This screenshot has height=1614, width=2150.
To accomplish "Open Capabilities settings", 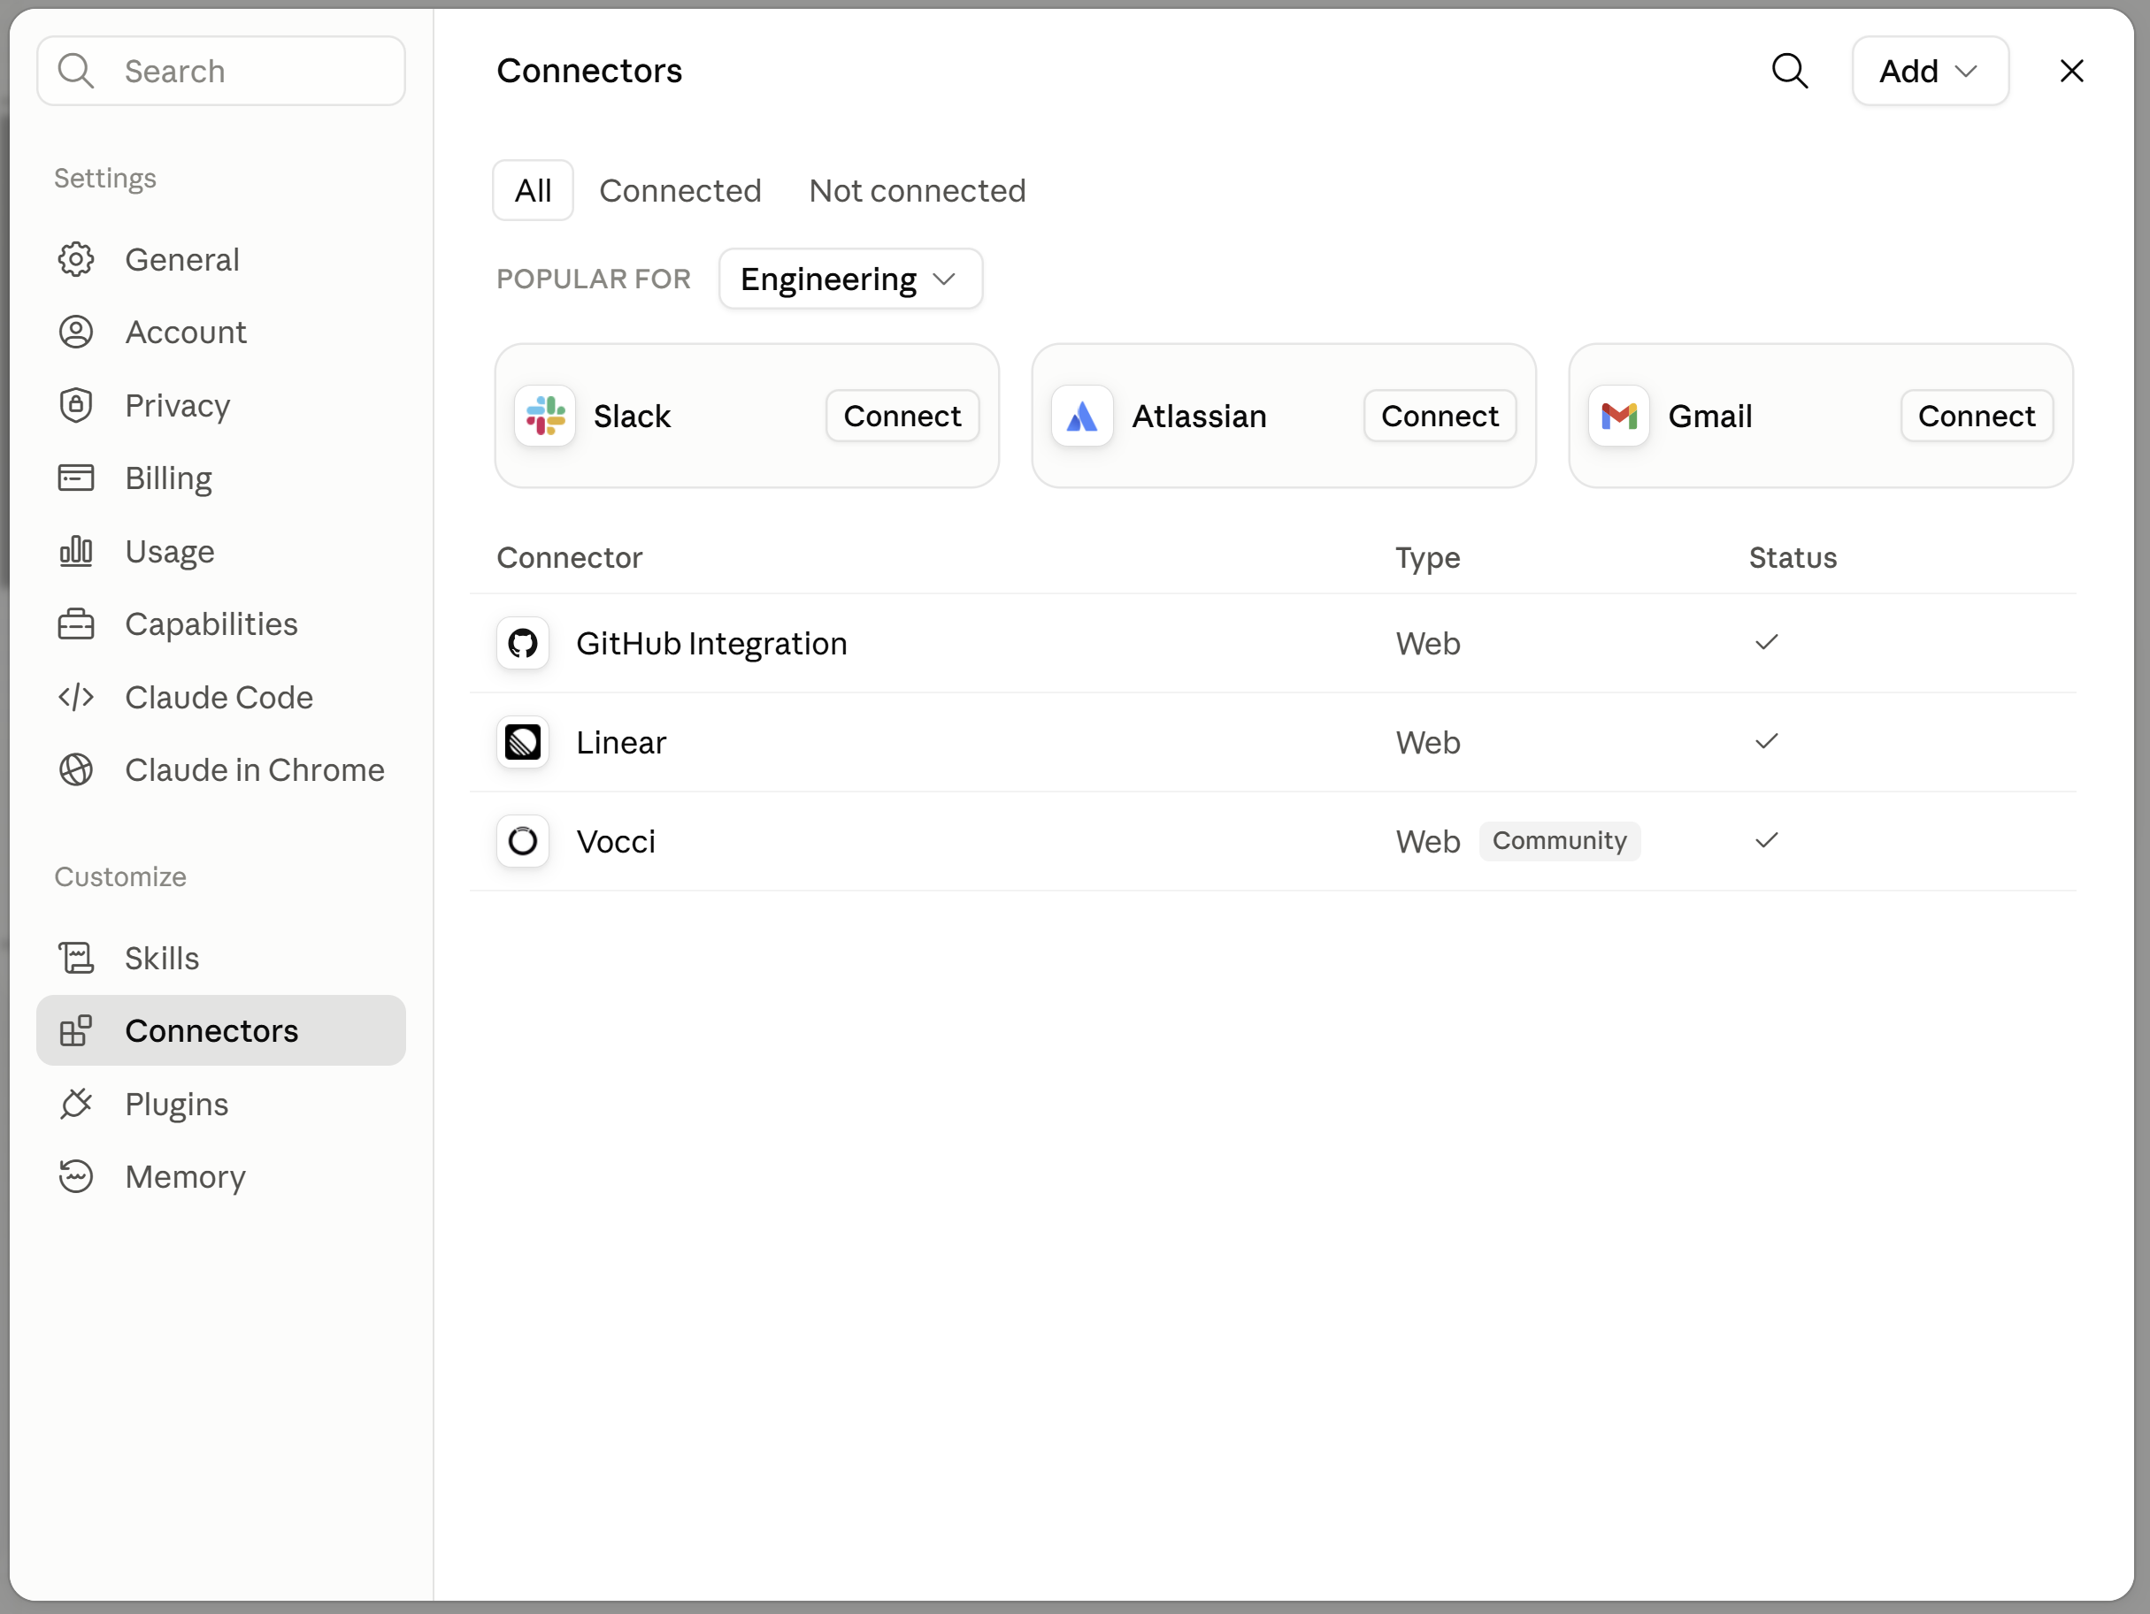I will point(221,623).
